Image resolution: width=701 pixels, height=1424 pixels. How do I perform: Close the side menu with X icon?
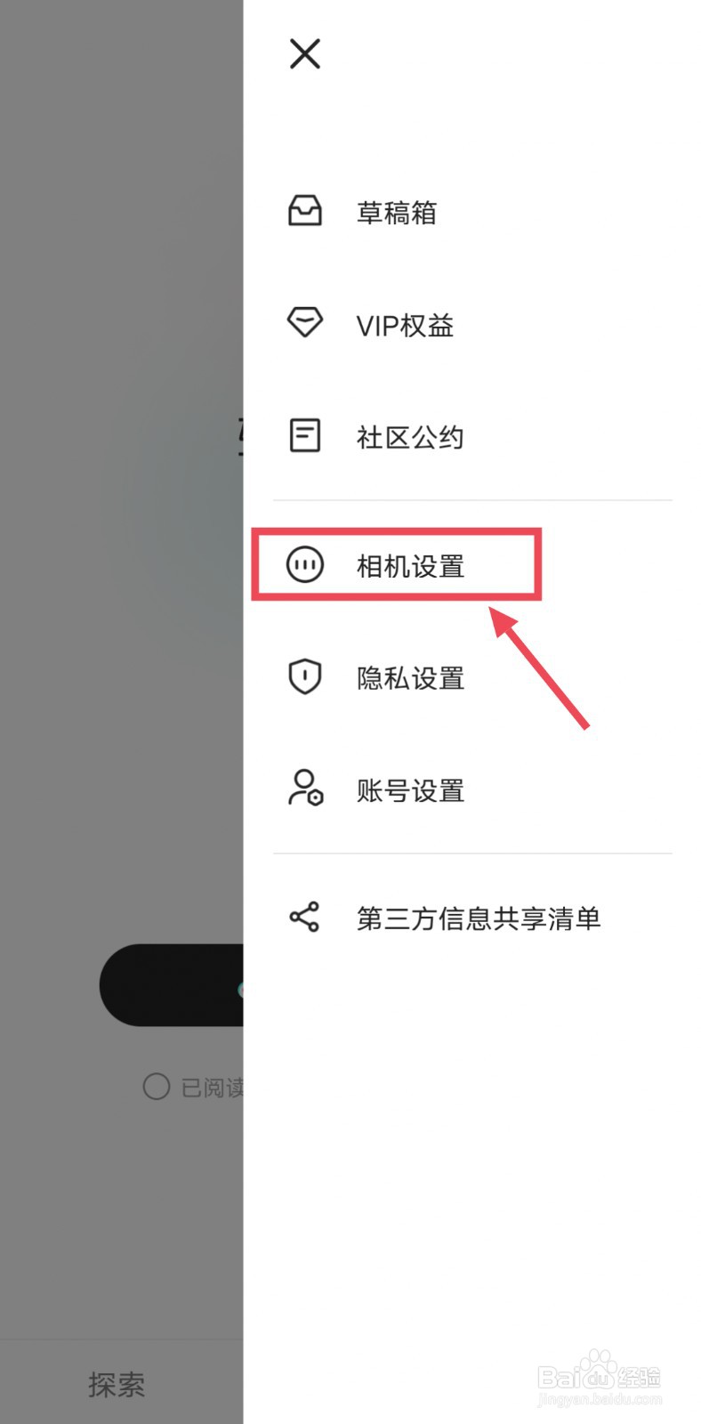pyautogui.click(x=304, y=54)
